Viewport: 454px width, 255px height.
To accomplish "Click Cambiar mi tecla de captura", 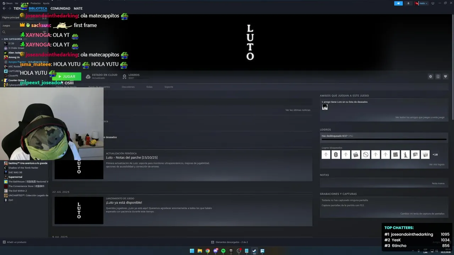I will pyautogui.click(x=422, y=214).
